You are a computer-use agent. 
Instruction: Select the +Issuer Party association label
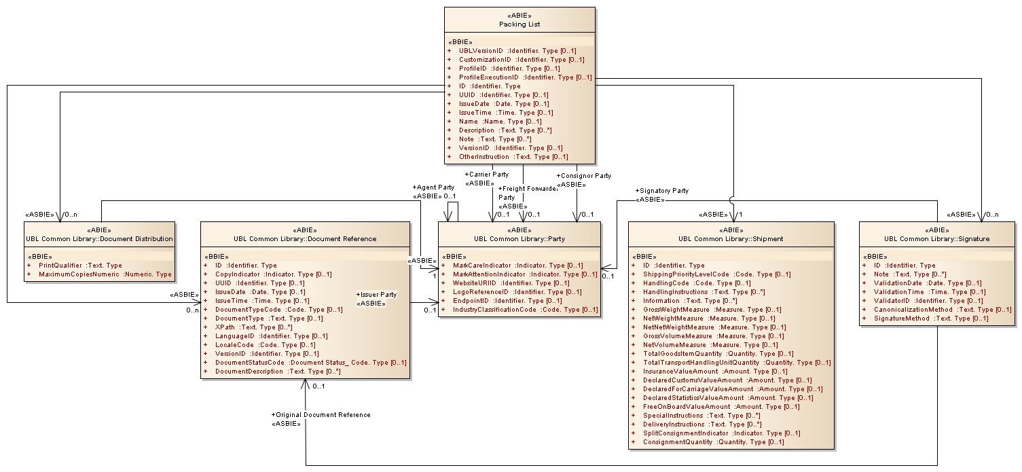pyautogui.click(x=376, y=295)
